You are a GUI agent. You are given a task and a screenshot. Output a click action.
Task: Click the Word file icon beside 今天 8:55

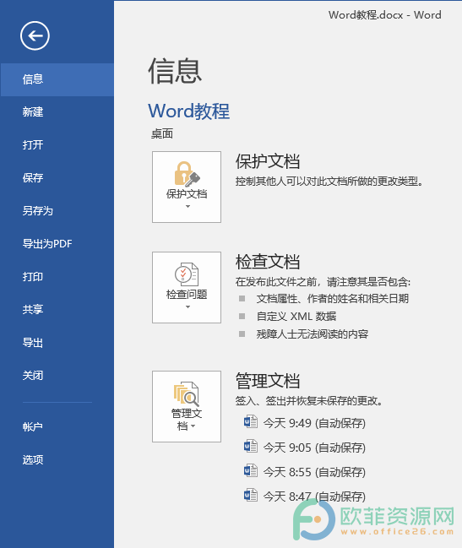(251, 471)
